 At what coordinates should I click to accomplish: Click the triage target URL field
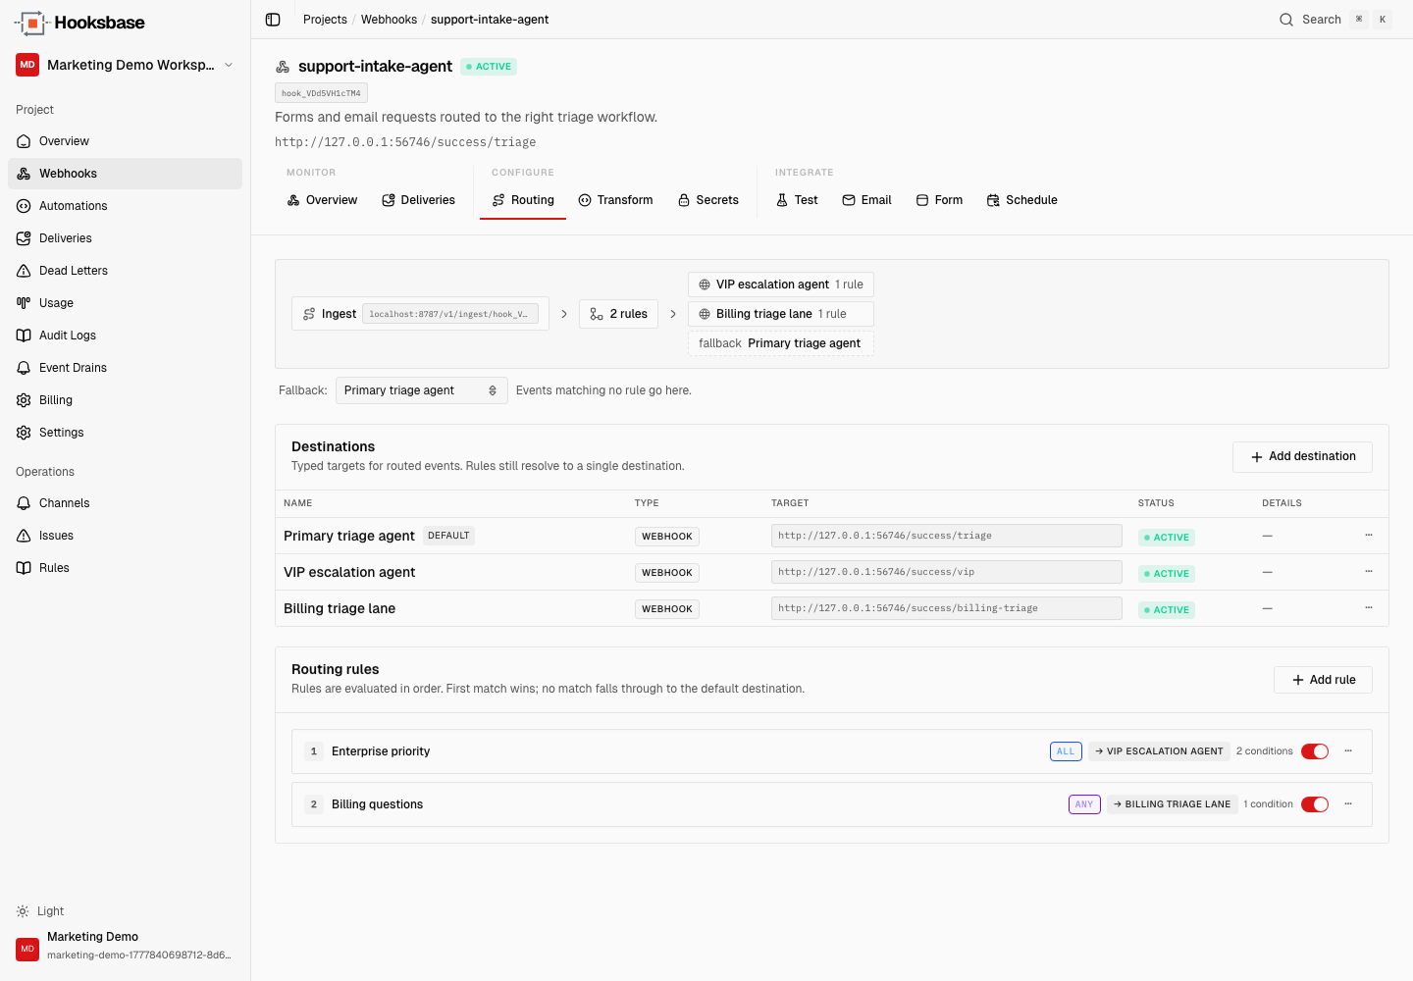pos(947,536)
